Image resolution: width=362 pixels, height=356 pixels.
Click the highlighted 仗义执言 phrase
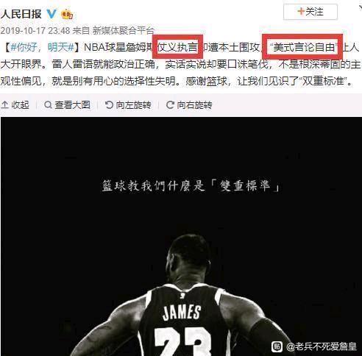tap(177, 47)
